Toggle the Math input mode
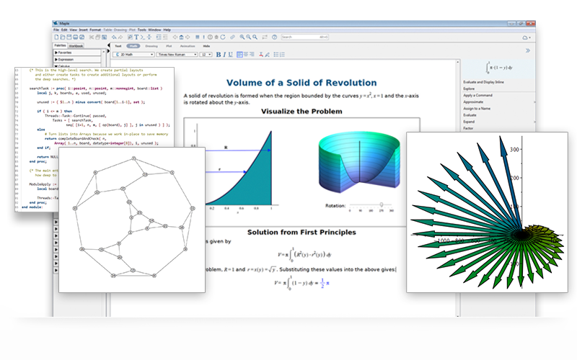 coord(133,45)
